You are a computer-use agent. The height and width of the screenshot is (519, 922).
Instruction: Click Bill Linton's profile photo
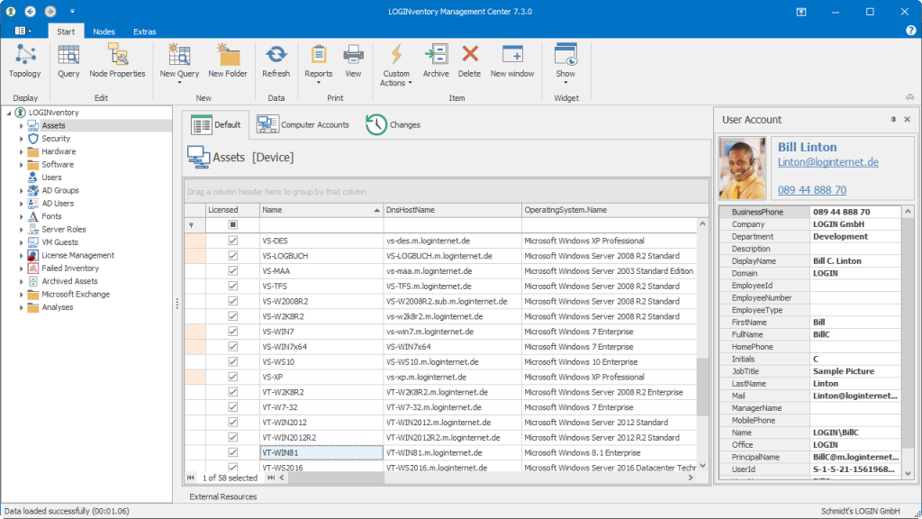tap(742, 168)
